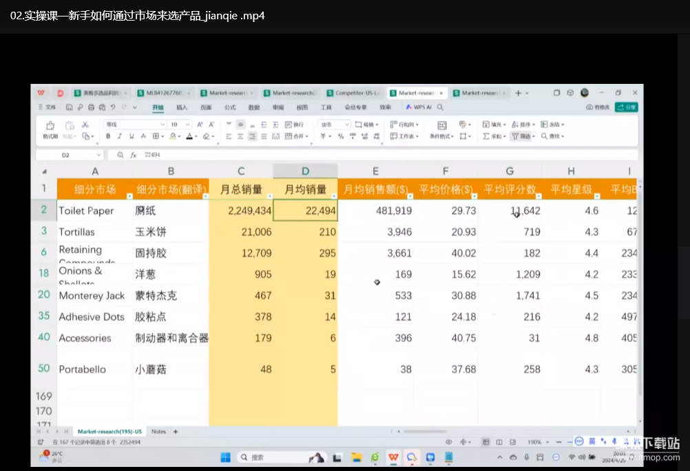Image resolution: width=690 pixels, height=471 pixels.
Task: Click the Format Painter (格式刷) icon
Action: [50, 126]
